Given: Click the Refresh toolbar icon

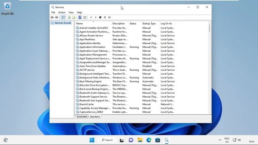Looking at the screenshot, I should pos(69,17).
